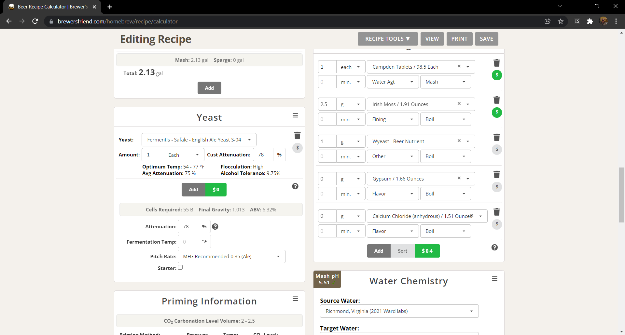The height and width of the screenshot is (335, 625).
Task: Delete the Campden Tablets ingredient row
Action: [x=496, y=63]
